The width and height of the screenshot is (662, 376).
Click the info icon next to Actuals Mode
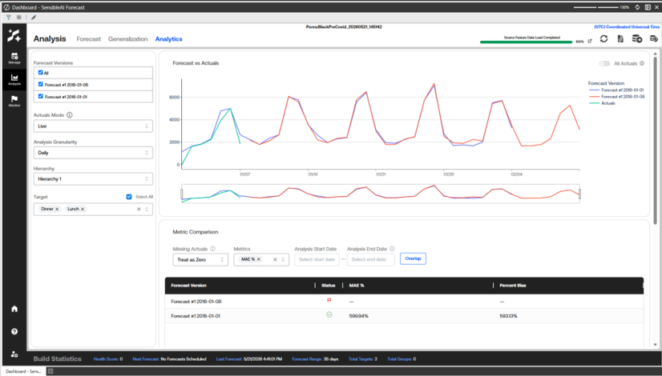pyautogui.click(x=70, y=114)
